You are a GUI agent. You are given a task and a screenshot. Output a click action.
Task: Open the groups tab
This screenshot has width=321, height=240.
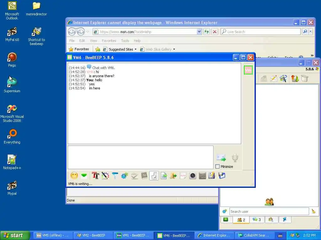point(271,220)
